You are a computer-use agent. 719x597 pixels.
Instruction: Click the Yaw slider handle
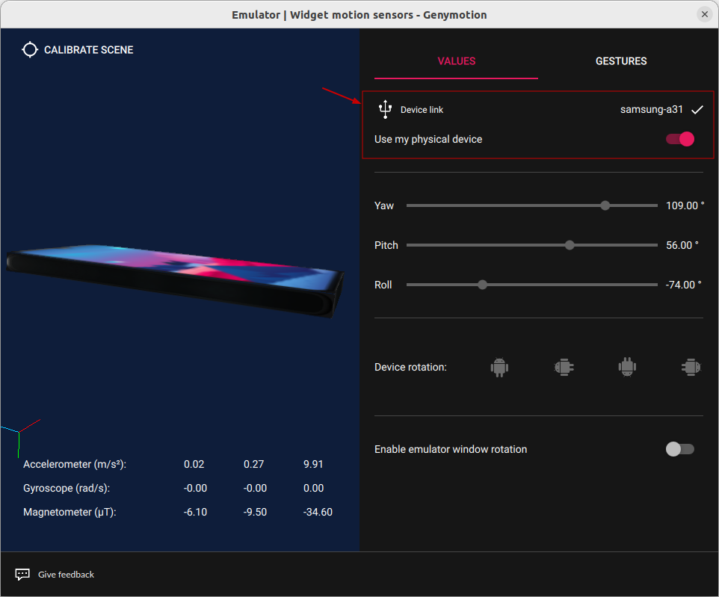coord(605,205)
